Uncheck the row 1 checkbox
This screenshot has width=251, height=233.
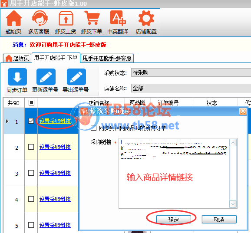pos(31,121)
